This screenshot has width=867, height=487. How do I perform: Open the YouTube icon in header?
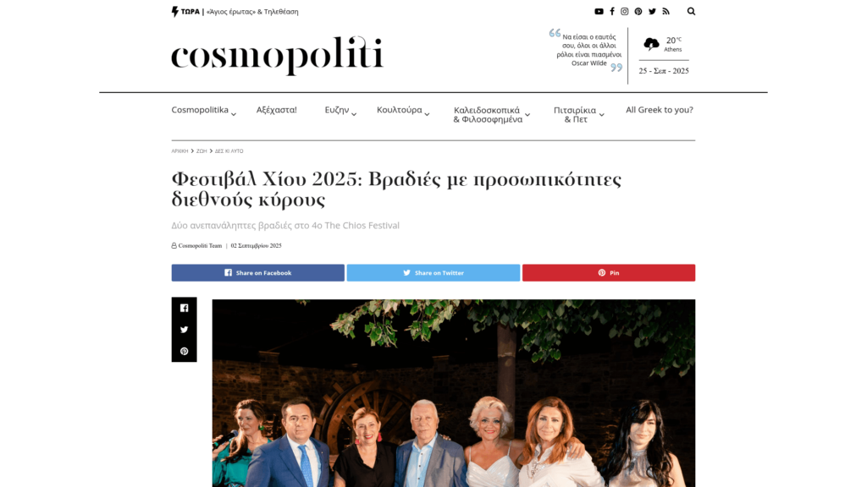click(x=599, y=12)
